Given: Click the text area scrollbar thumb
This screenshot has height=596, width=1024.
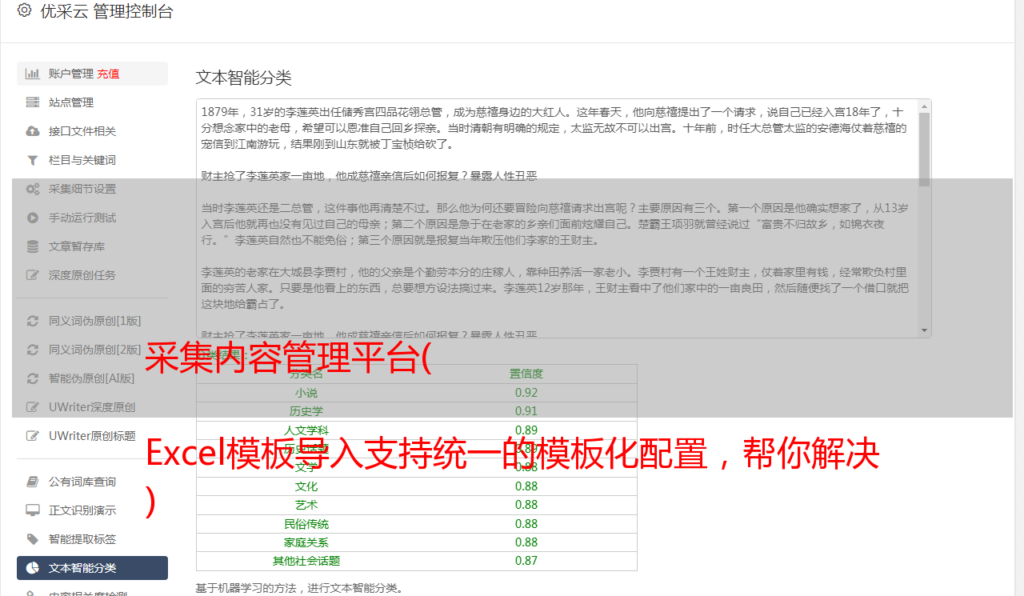Looking at the screenshot, I should (x=925, y=149).
